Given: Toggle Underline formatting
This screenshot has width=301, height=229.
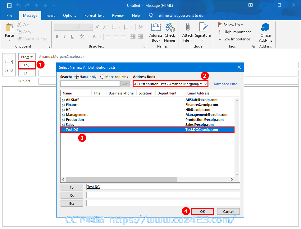Looking at the screenshot, I should click(x=72, y=36).
